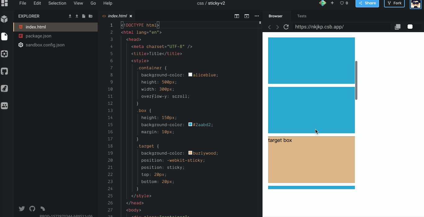
Task: Click the aliceblue color swatch in code
Action: coord(190,75)
